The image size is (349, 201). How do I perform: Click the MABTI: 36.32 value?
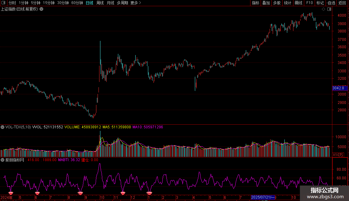pyautogui.click(x=69, y=160)
